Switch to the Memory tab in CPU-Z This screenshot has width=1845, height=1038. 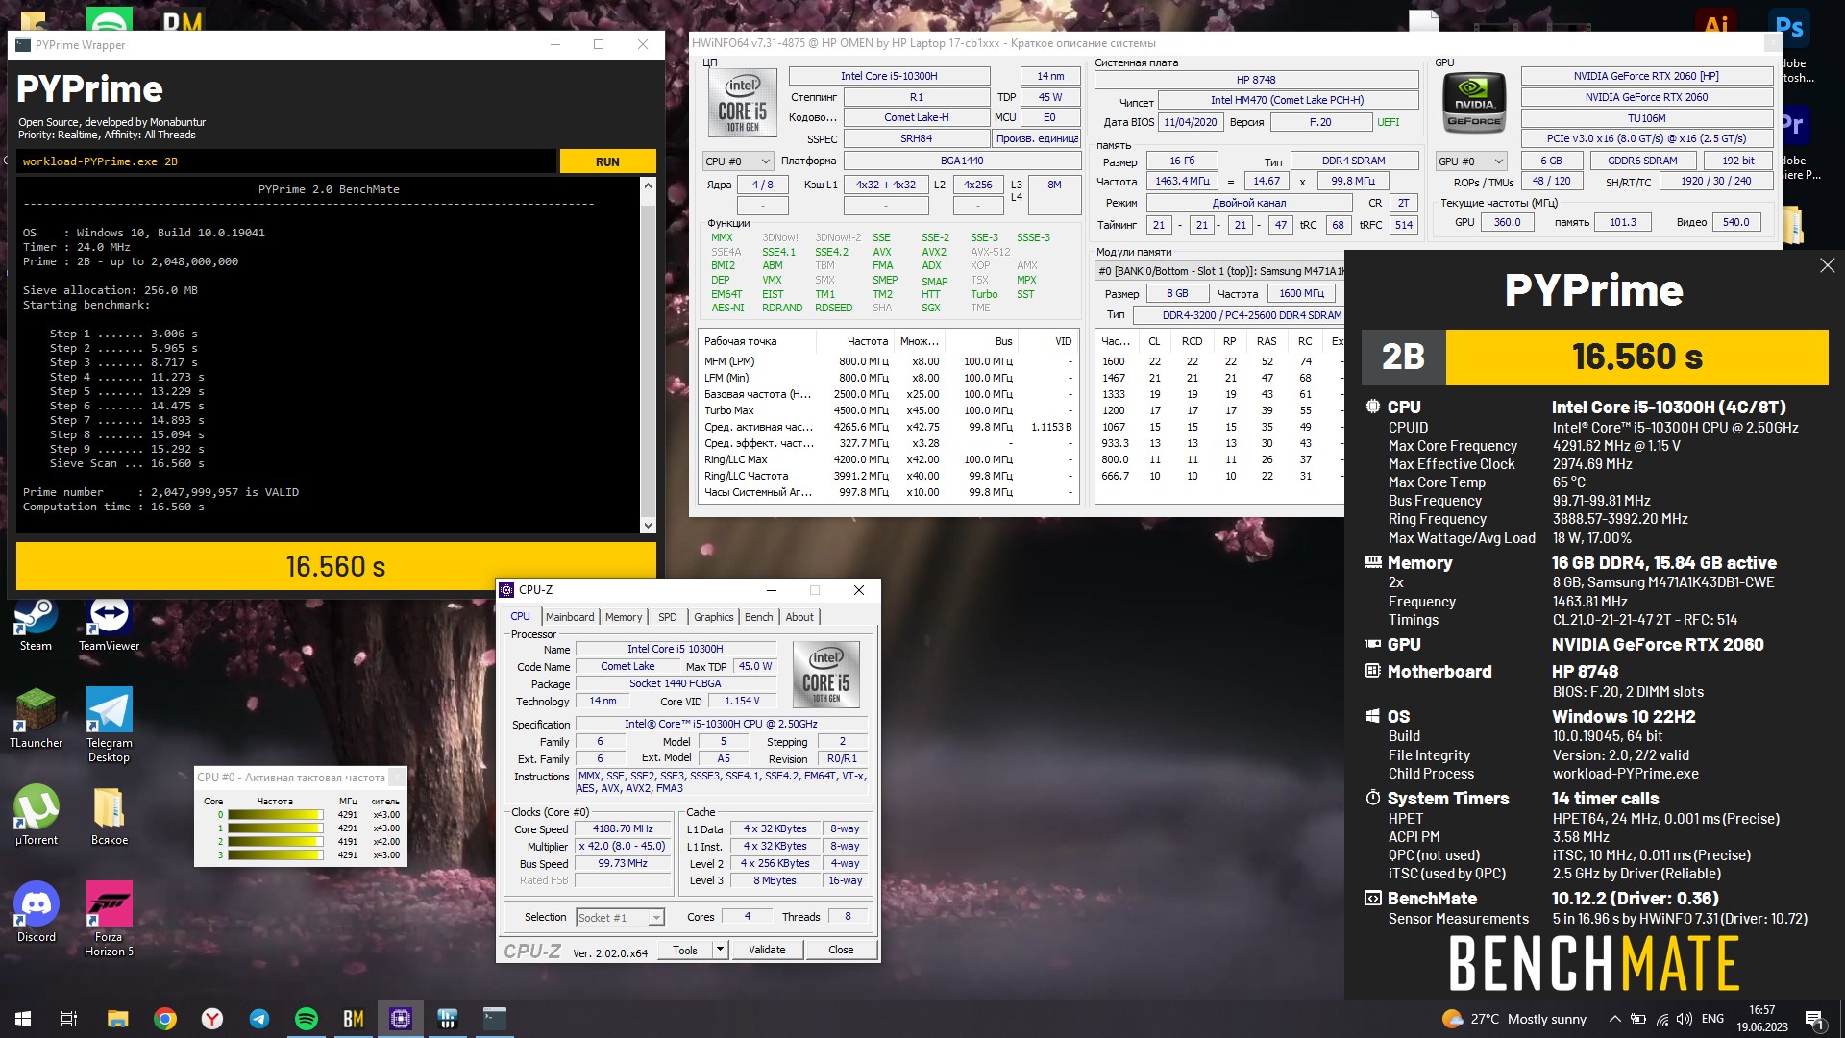coord(623,617)
